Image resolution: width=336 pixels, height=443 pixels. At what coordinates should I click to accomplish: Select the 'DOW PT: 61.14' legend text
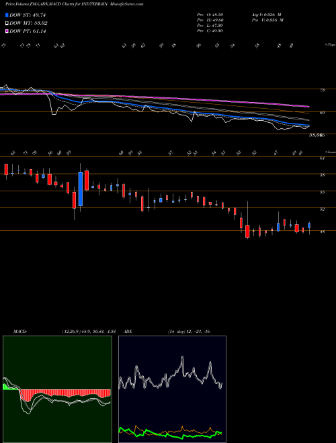[x=28, y=31]
